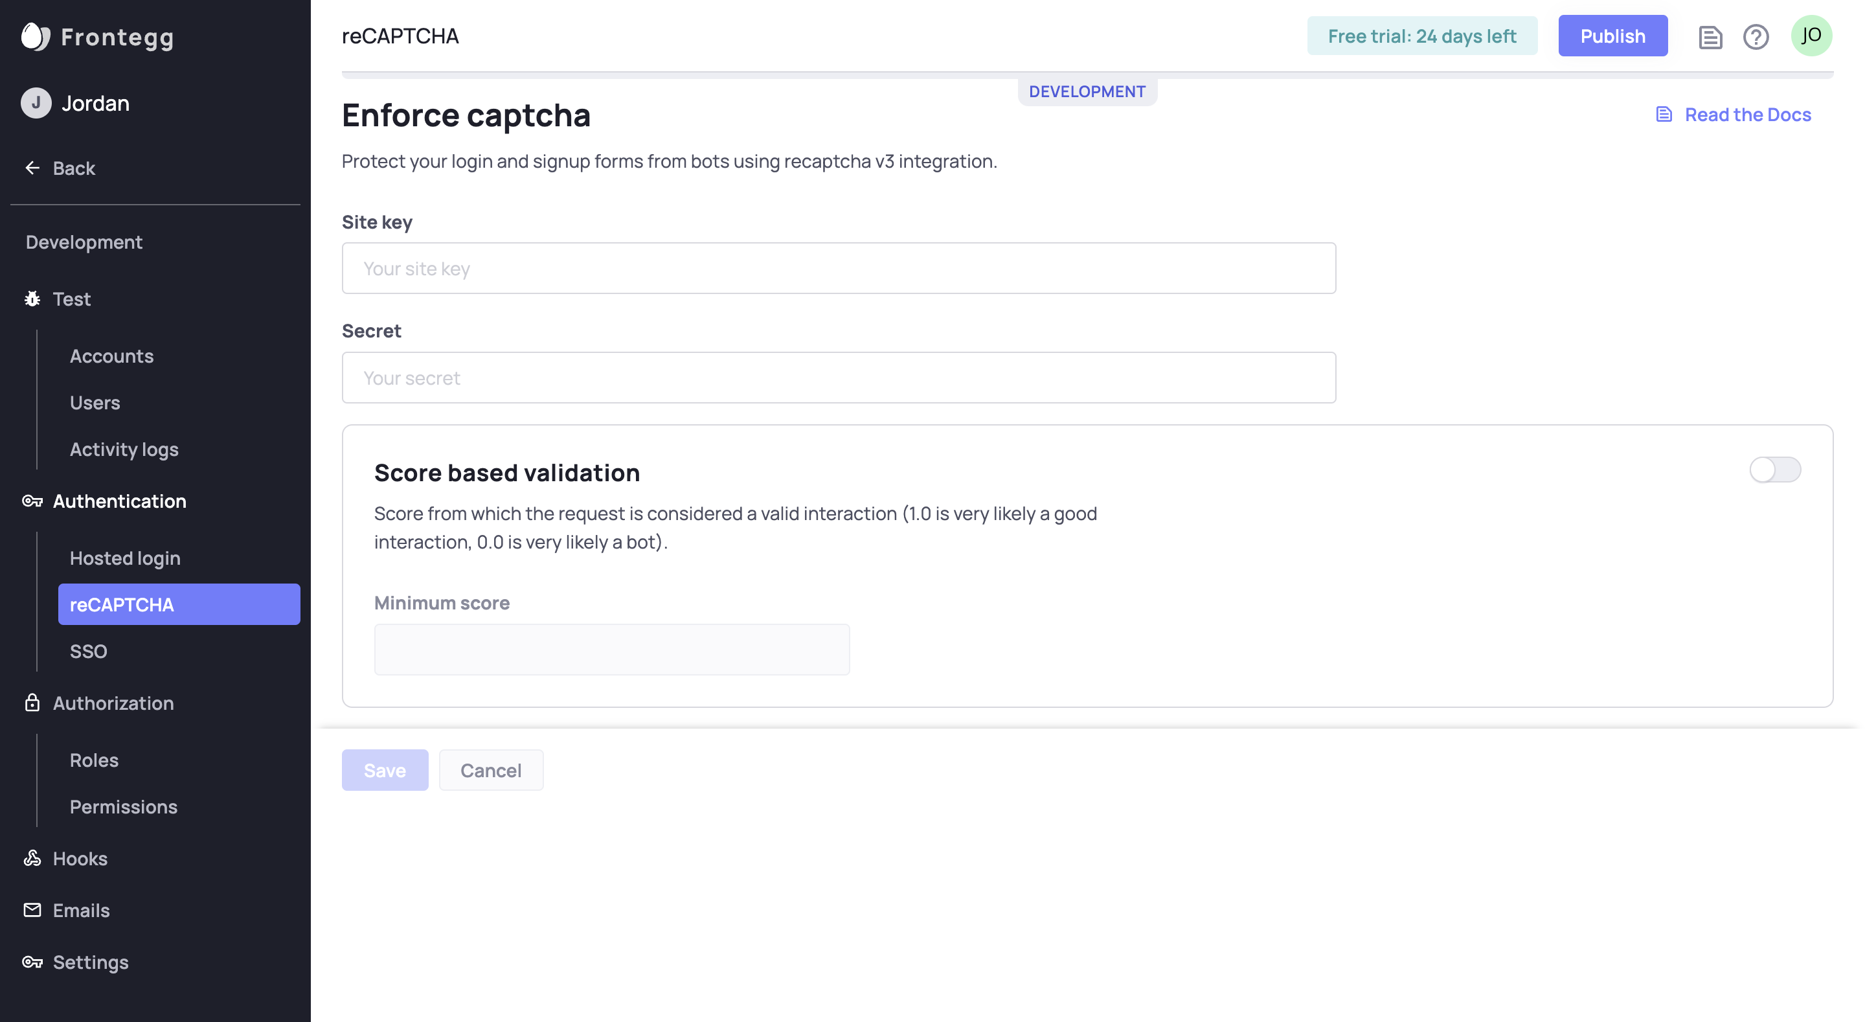Enable the Score based validation toggle
This screenshot has height=1022, width=1865.
click(1774, 470)
